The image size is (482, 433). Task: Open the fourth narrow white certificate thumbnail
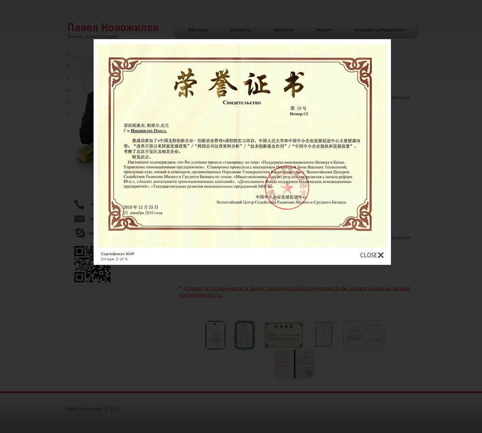coord(324,334)
